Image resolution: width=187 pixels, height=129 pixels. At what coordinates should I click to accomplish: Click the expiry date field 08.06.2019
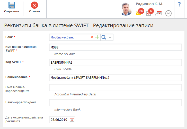click(x=59, y=120)
